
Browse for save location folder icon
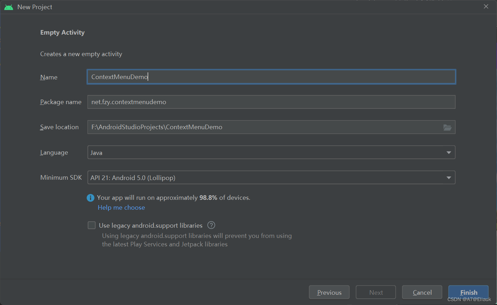(447, 127)
